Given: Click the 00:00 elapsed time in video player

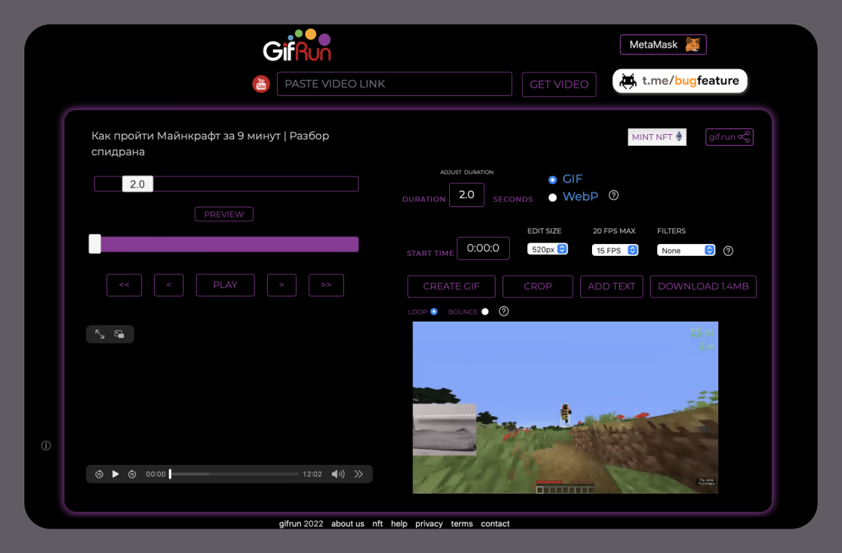Looking at the screenshot, I should 156,474.
